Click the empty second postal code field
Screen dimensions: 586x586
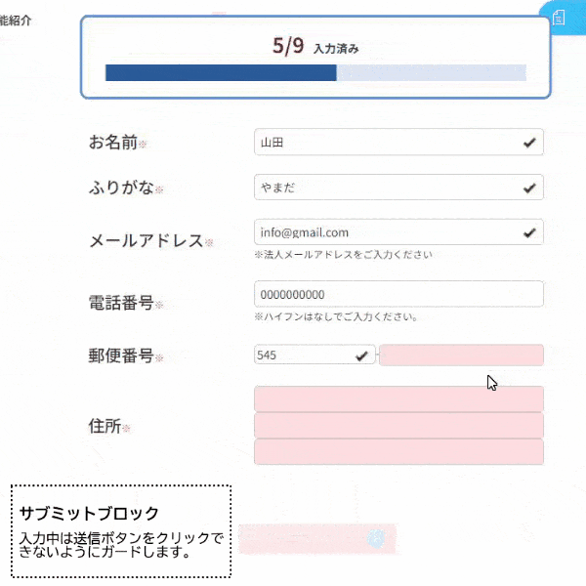pos(461,356)
